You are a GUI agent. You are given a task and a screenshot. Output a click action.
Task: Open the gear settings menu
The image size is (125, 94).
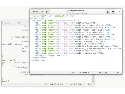point(113,12)
